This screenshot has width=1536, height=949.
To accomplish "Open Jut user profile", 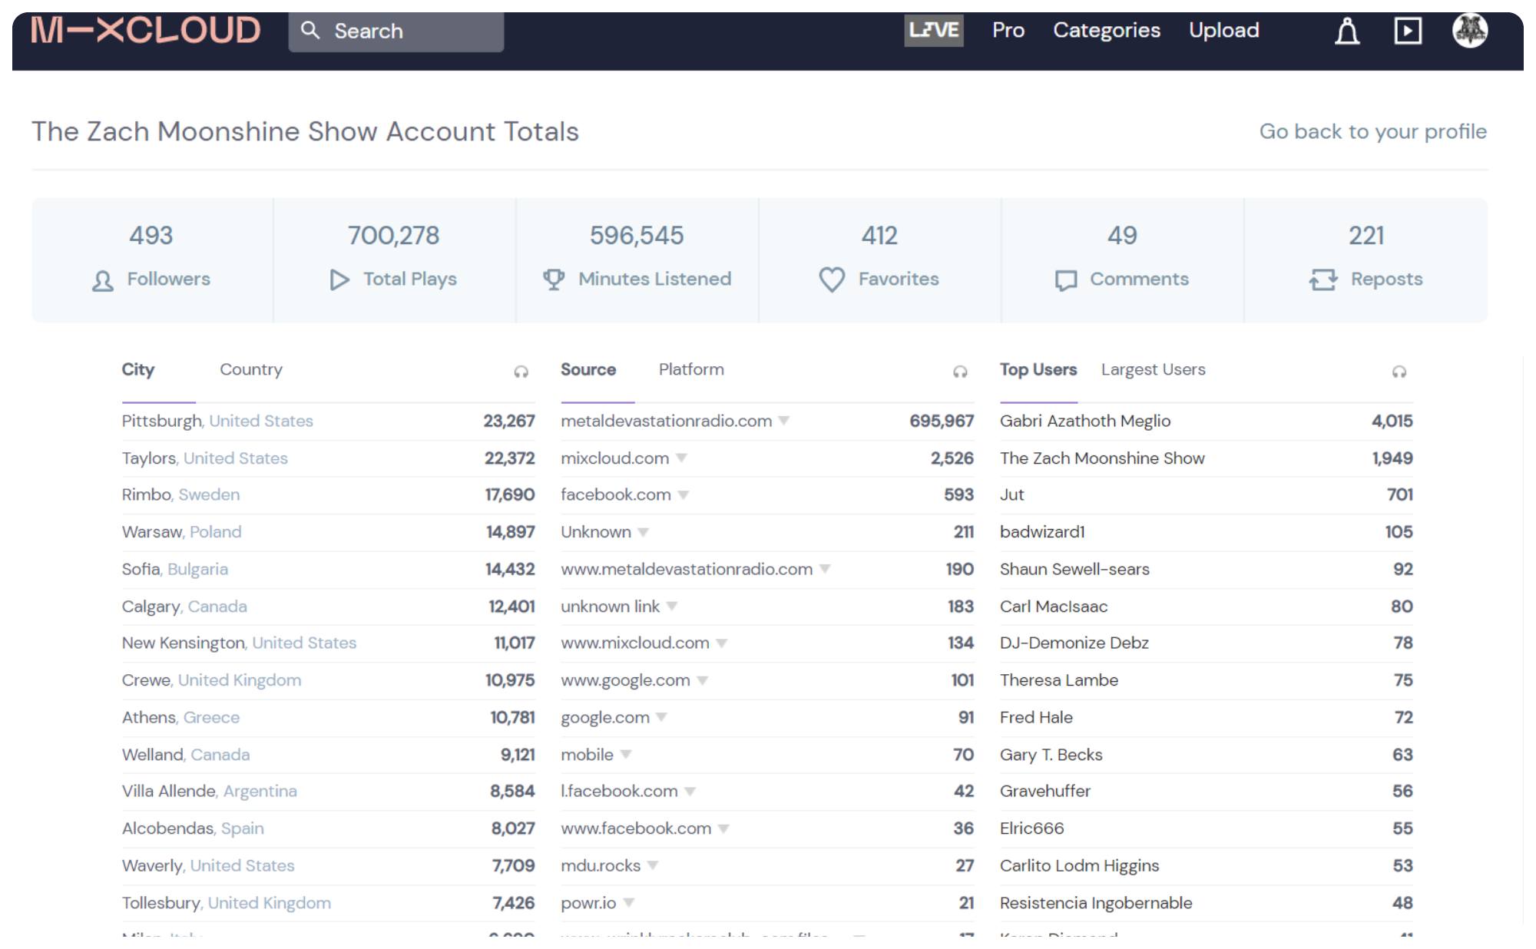I will tap(1012, 495).
